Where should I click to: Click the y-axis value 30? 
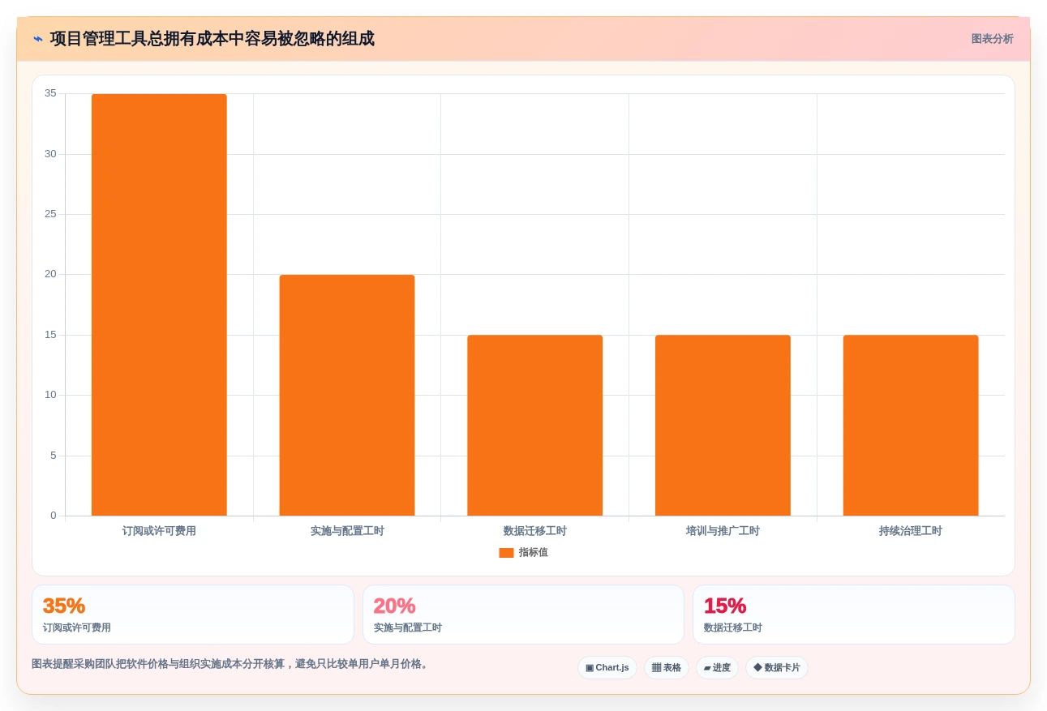pyautogui.click(x=50, y=154)
